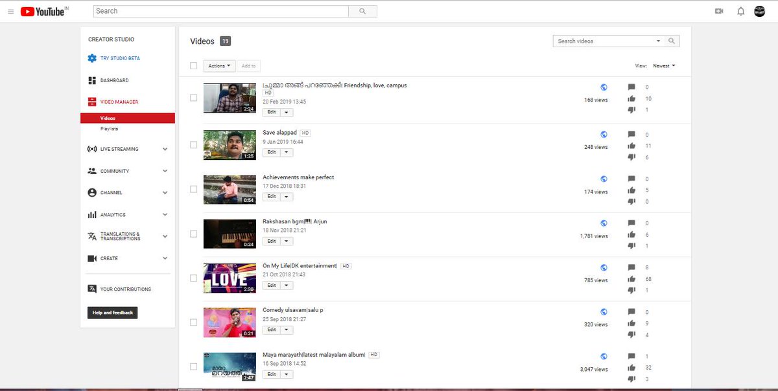Click the Translations & Transcriptions icon
Screen dimensions: 778x391
tap(92, 236)
